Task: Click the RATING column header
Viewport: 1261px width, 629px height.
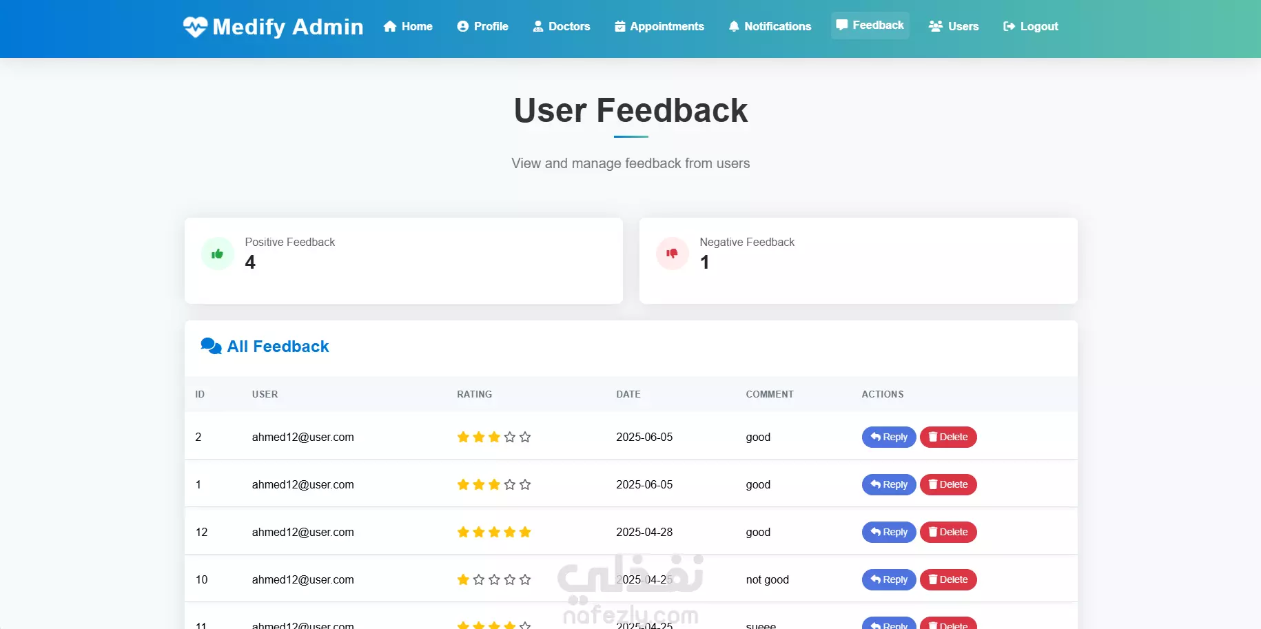Action: [x=475, y=394]
